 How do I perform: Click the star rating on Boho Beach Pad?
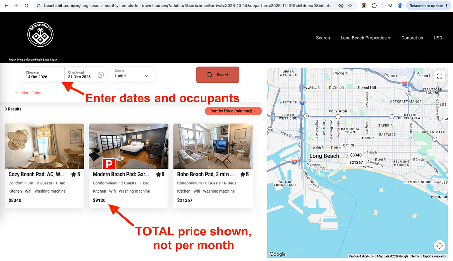tap(245, 175)
